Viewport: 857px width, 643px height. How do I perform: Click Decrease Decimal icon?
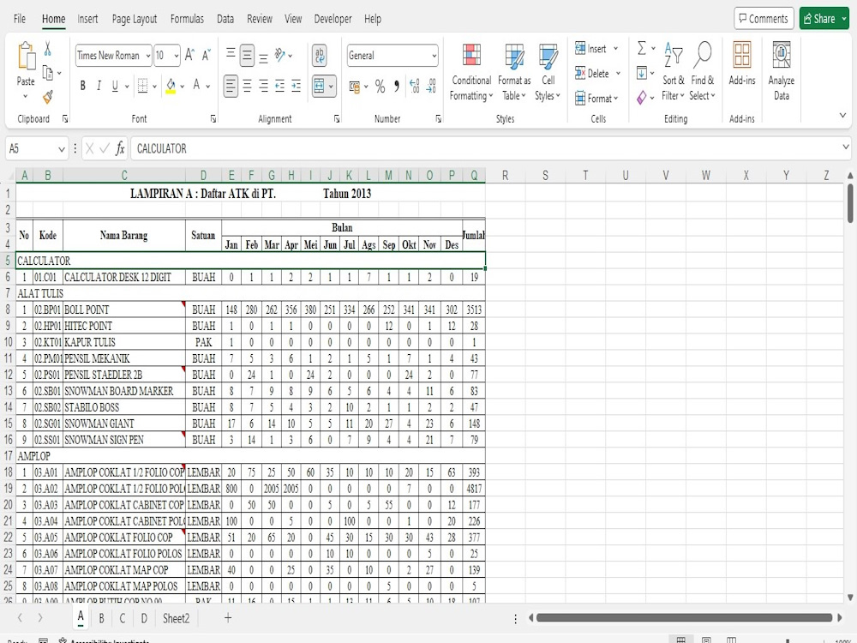click(431, 86)
